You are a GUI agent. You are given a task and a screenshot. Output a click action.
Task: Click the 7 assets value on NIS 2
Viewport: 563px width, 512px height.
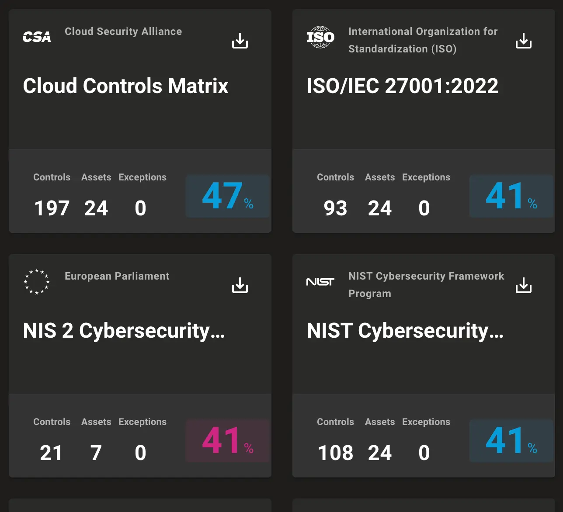click(96, 453)
